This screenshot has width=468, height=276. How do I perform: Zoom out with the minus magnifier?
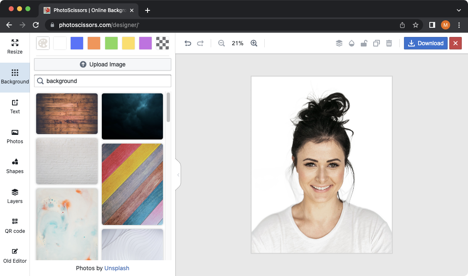(222, 43)
